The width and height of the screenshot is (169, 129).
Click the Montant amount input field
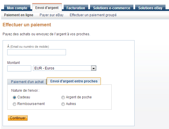19,69
